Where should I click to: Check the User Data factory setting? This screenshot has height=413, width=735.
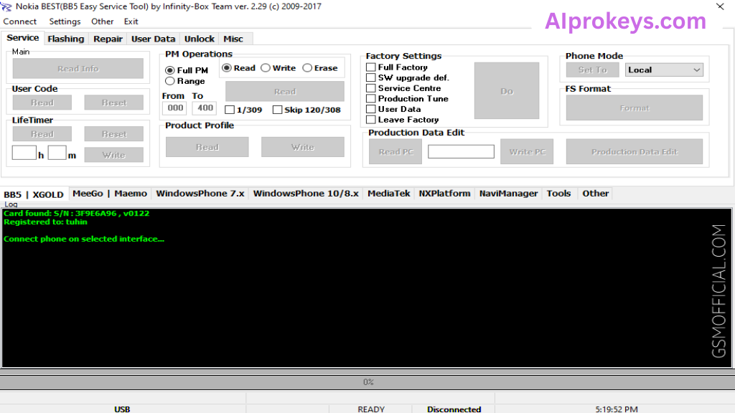click(393, 109)
